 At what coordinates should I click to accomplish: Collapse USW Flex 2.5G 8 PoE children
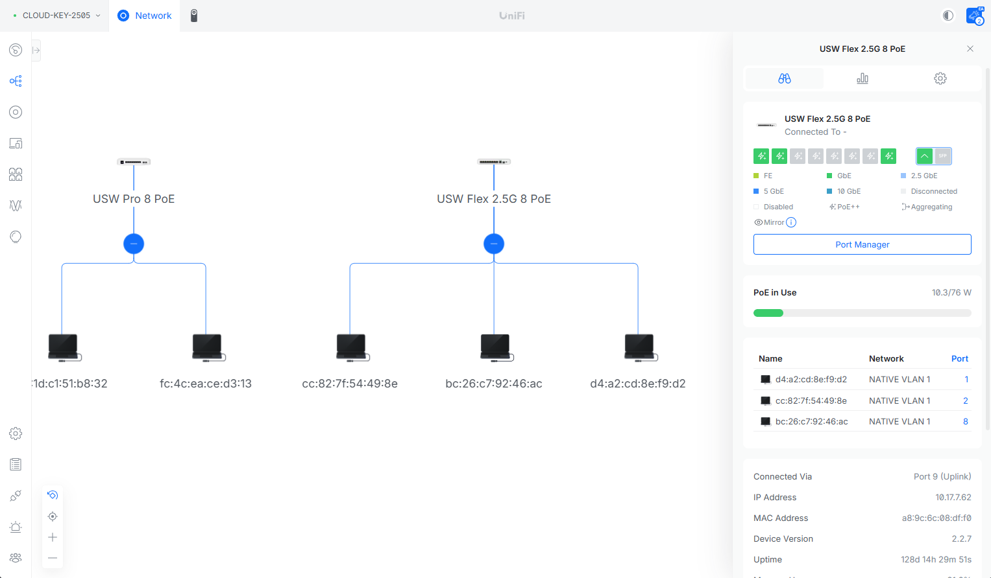494,244
